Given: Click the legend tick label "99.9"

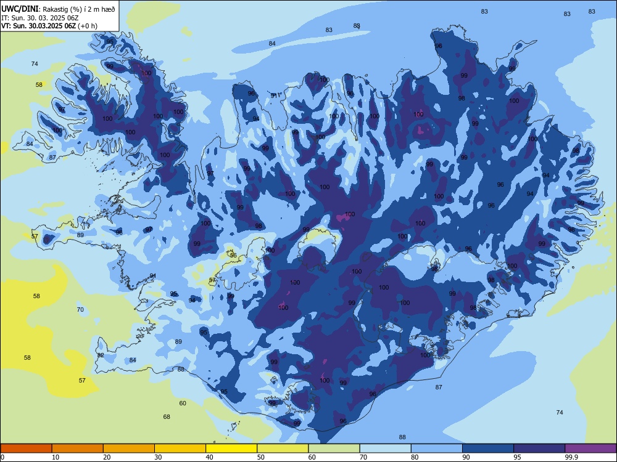Looking at the screenshot, I should (x=571, y=457).
